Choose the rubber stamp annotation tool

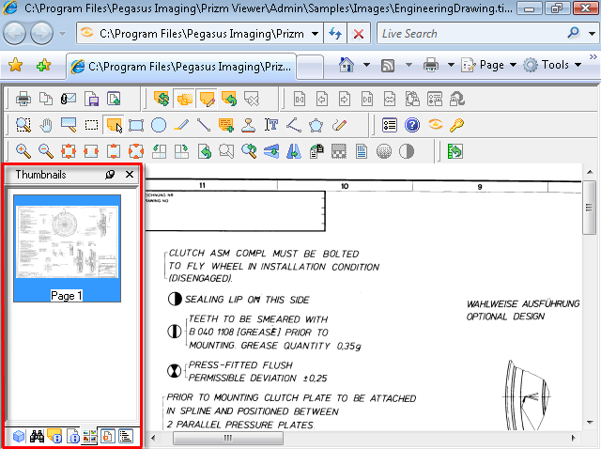249,125
